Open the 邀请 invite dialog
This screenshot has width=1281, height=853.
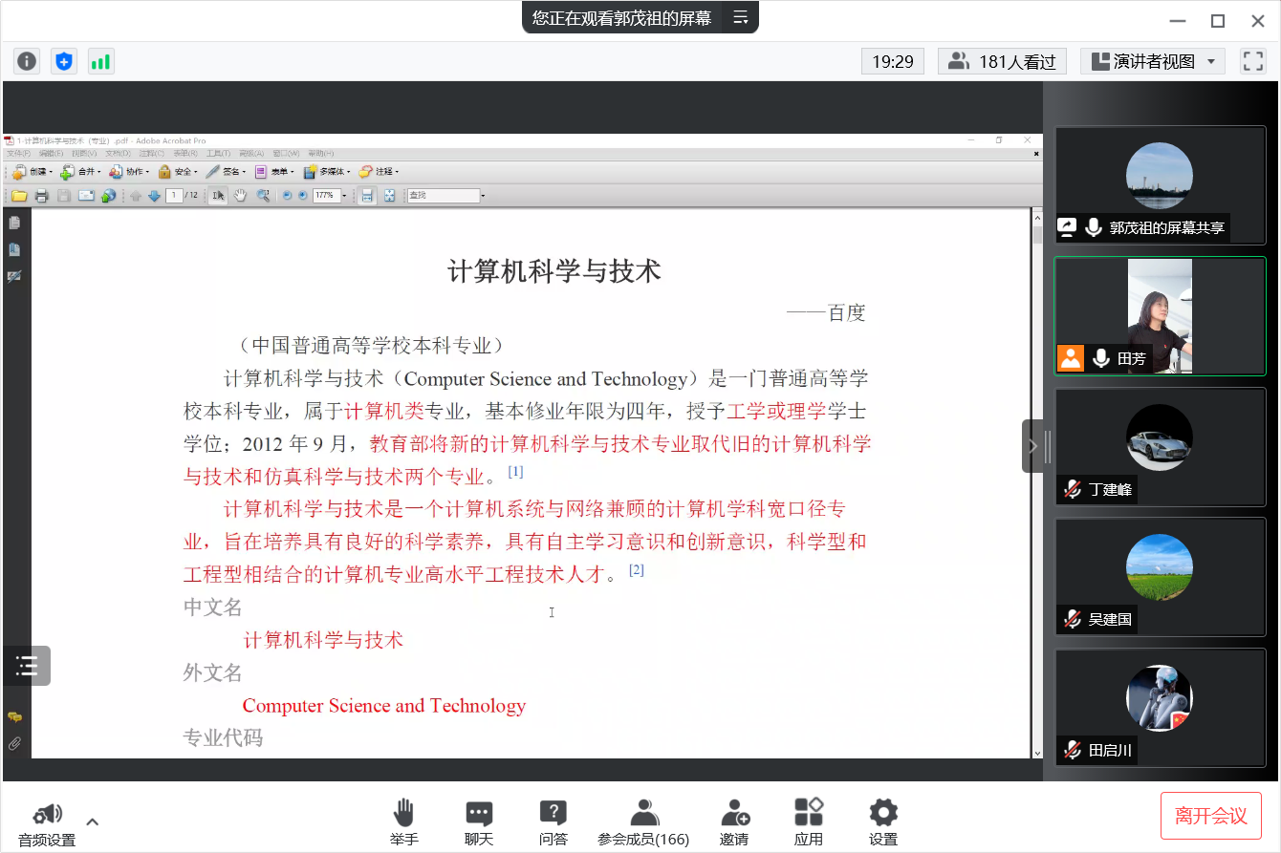pos(734,822)
